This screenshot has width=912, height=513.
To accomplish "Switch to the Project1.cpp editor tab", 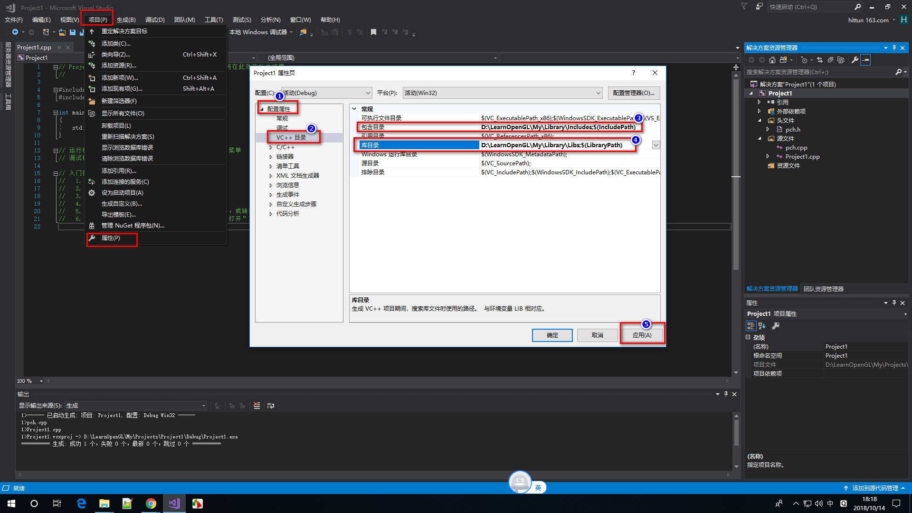I will pos(34,47).
